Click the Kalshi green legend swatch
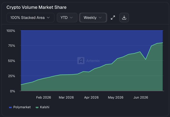Viewport: 170px width, 117px height. pyautogui.click(x=37, y=107)
